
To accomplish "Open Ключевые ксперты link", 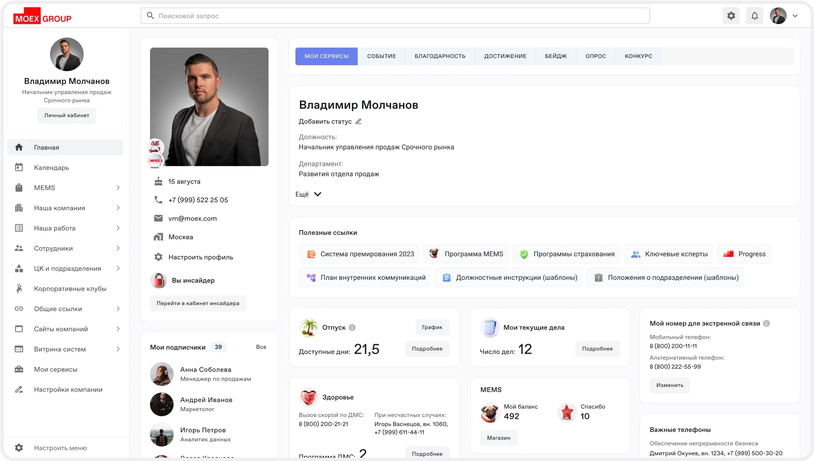I will tap(669, 254).
